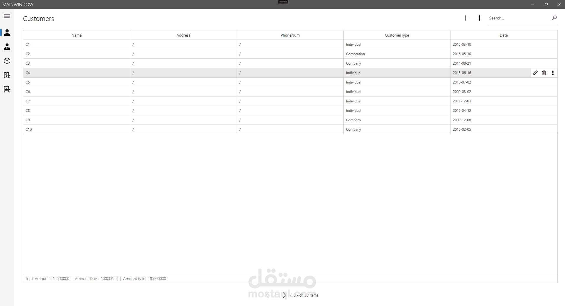The image size is (565, 306).
Task: Click the Individual type cell for C7
Action: [397, 101]
